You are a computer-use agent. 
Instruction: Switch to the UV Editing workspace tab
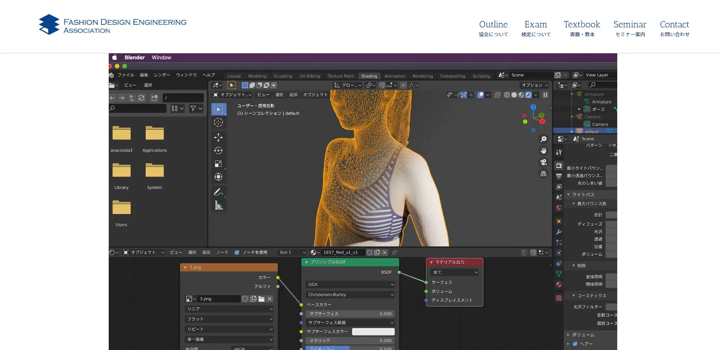click(310, 76)
